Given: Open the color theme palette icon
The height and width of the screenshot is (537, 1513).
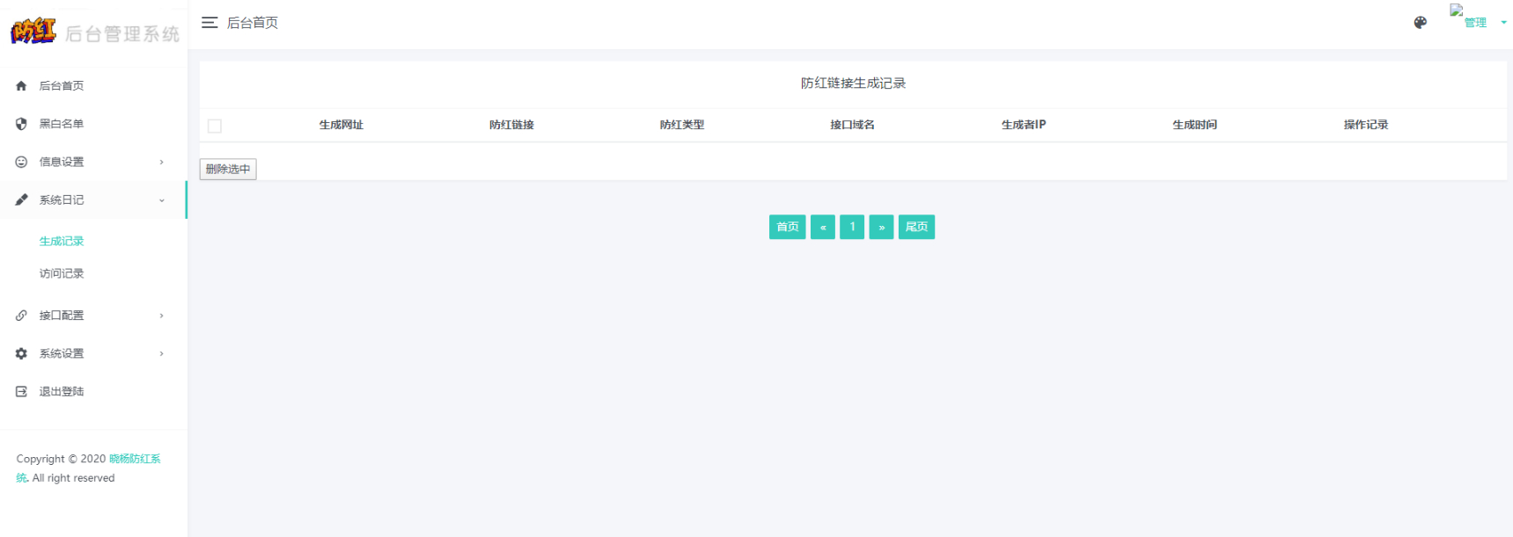Looking at the screenshot, I should click(1420, 23).
